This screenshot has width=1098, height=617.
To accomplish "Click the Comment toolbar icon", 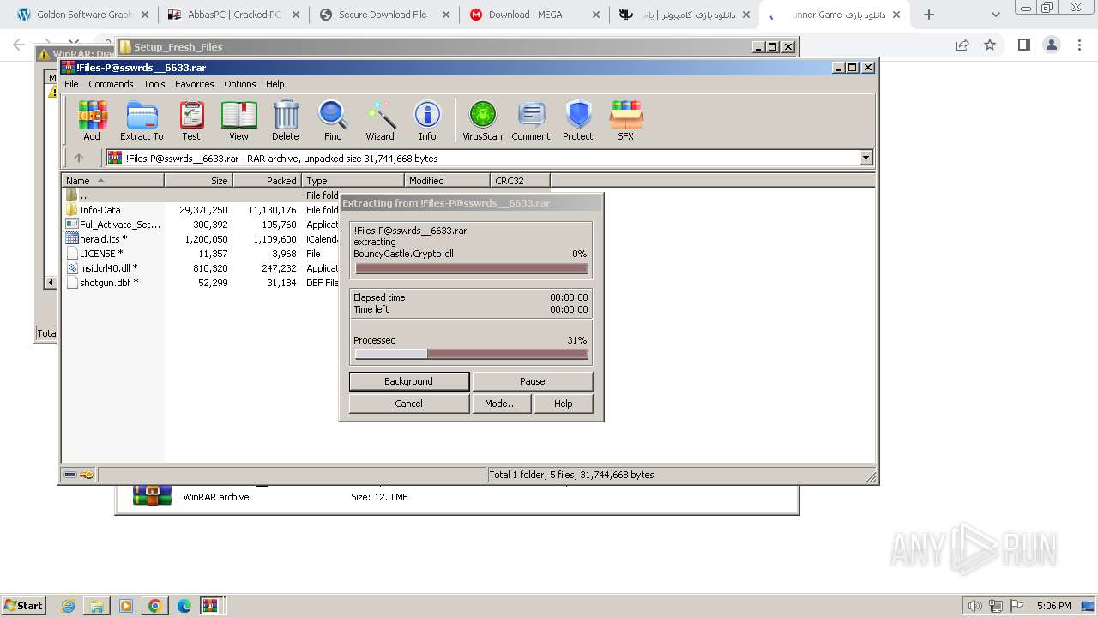I will point(531,121).
